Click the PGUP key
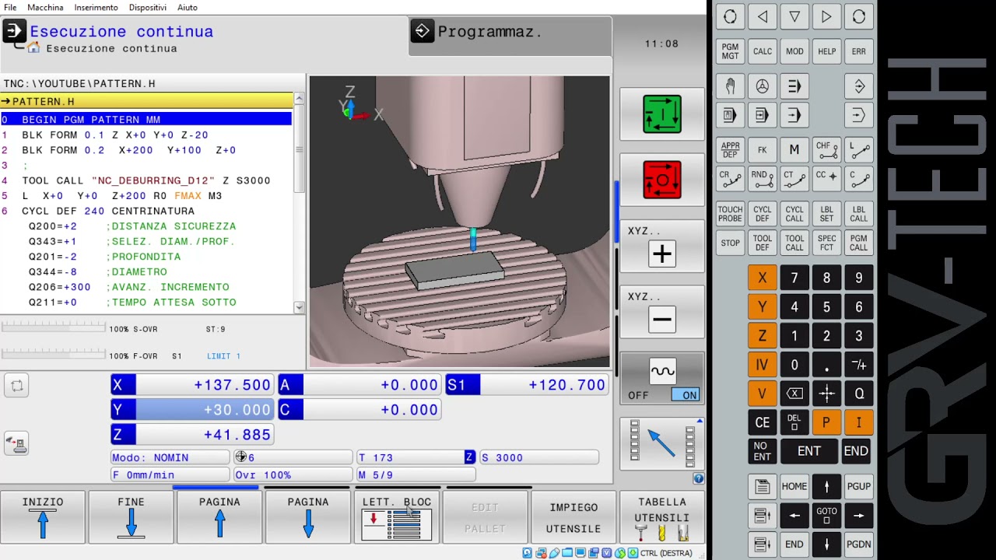The height and width of the screenshot is (560, 996). click(x=859, y=486)
